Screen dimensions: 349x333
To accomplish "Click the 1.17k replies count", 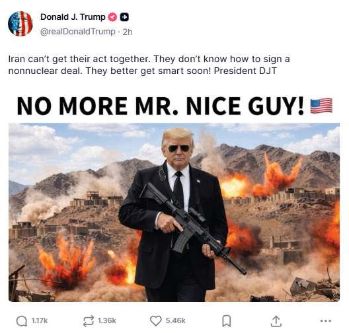I will [40, 320].
